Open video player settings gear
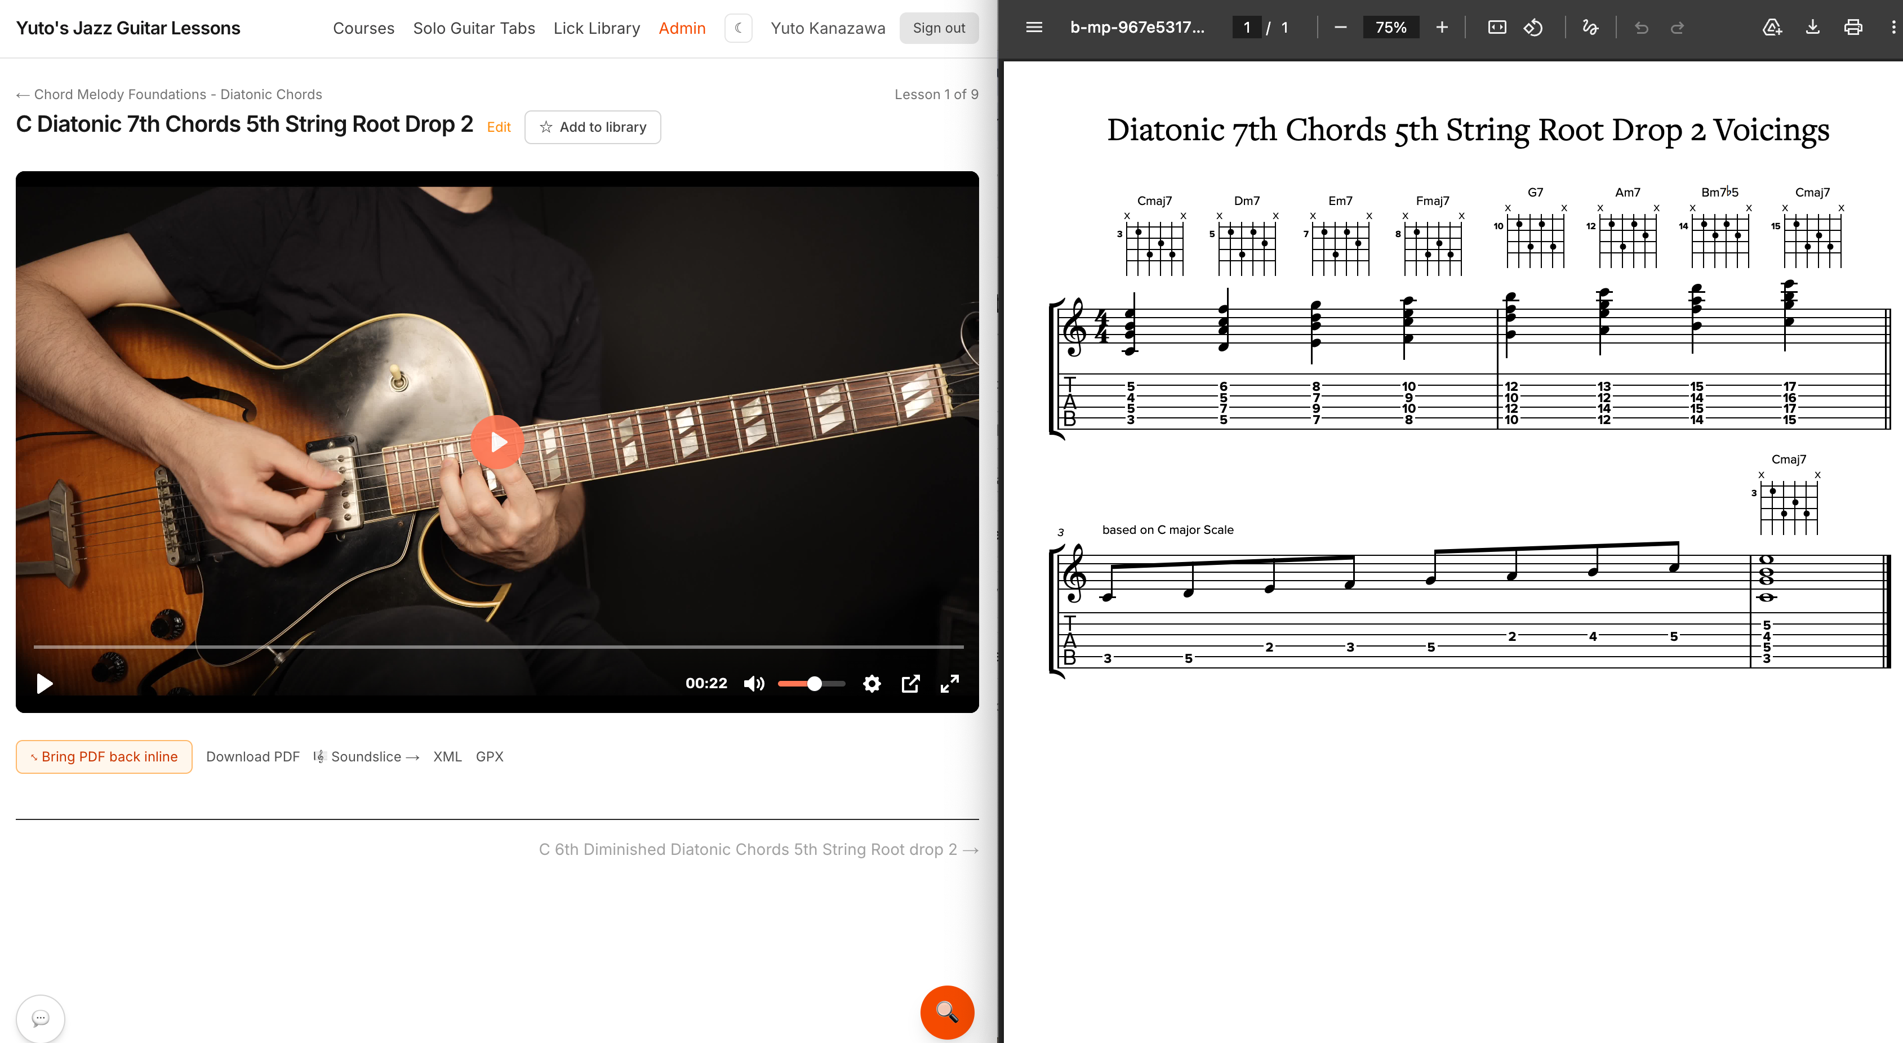 pos(872,683)
